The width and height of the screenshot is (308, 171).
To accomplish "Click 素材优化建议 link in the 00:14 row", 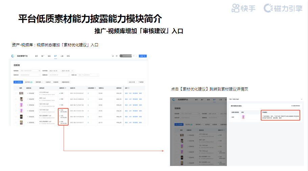I will tap(64, 123).
